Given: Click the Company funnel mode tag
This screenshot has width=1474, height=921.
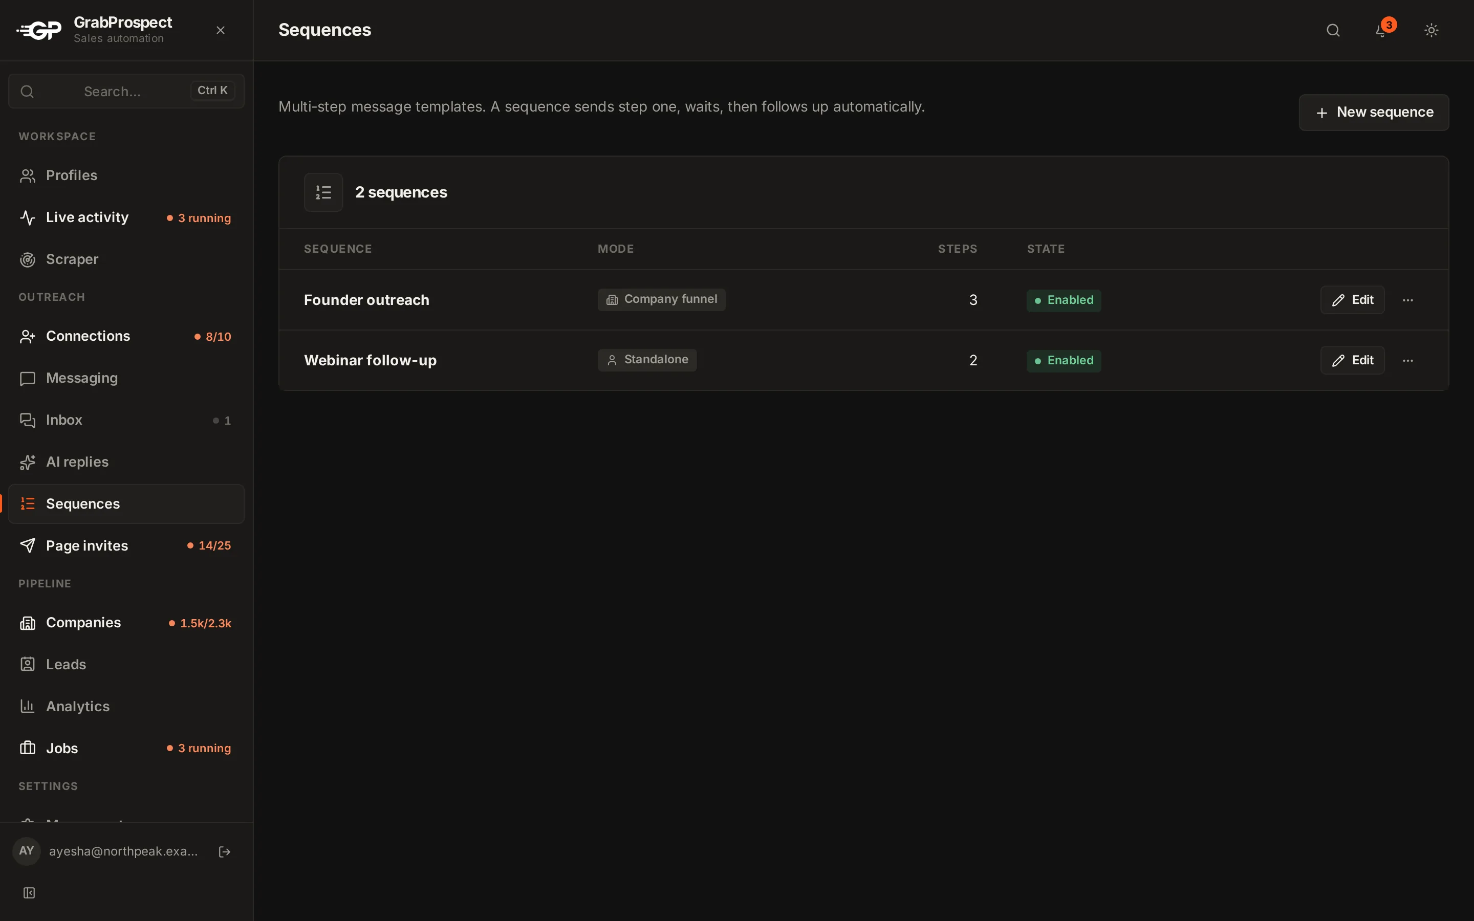Looking at the screenshot, I should pos(661,300).
